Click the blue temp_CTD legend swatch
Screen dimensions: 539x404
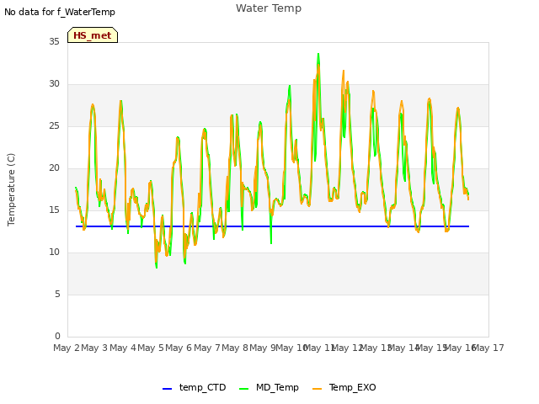tap(167, 389)
